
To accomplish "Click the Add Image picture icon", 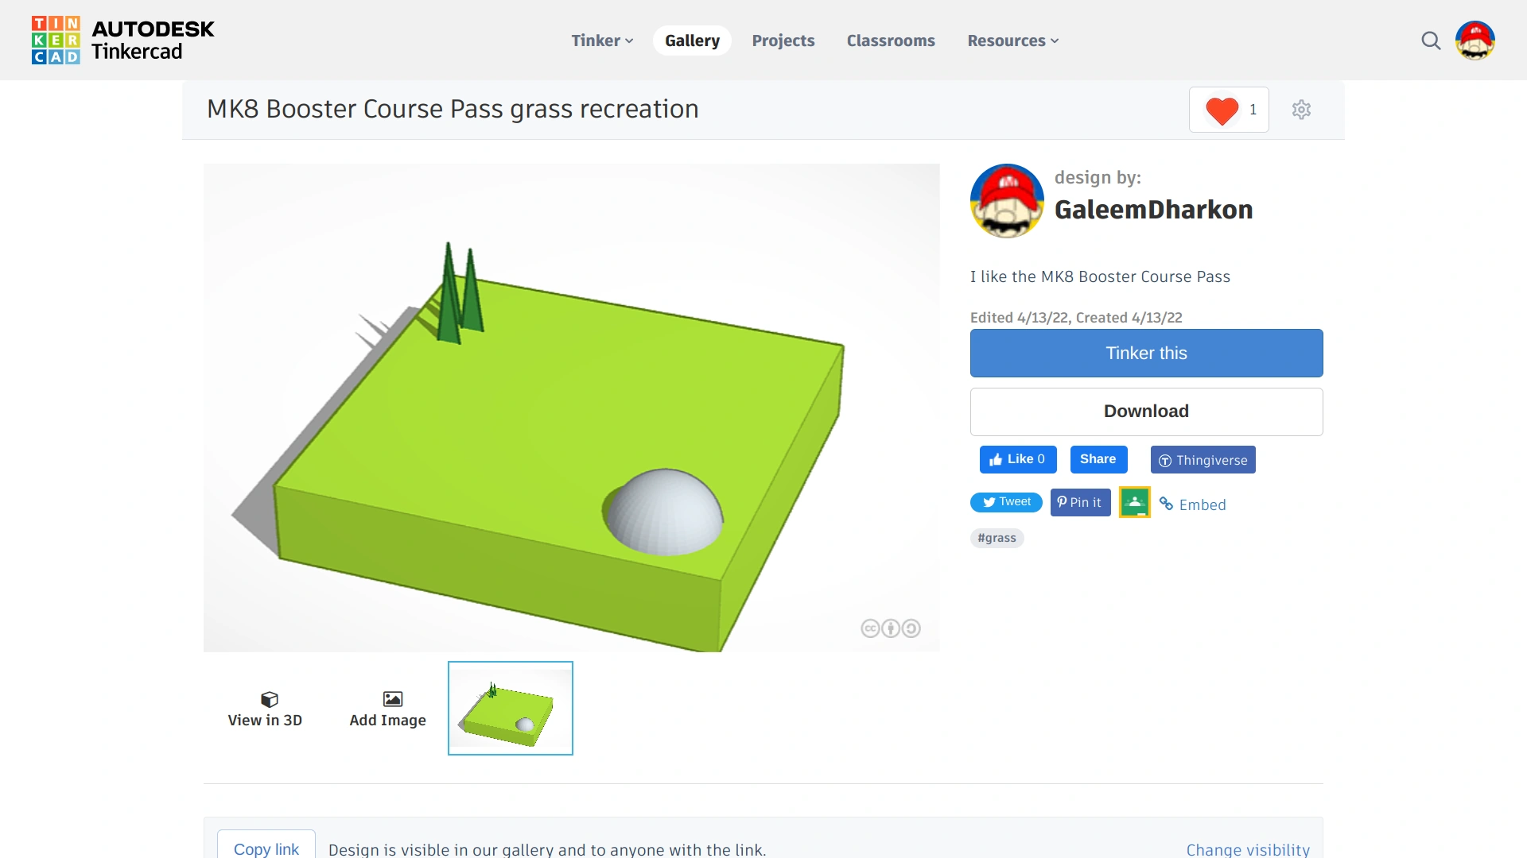I will coord(392,699).
